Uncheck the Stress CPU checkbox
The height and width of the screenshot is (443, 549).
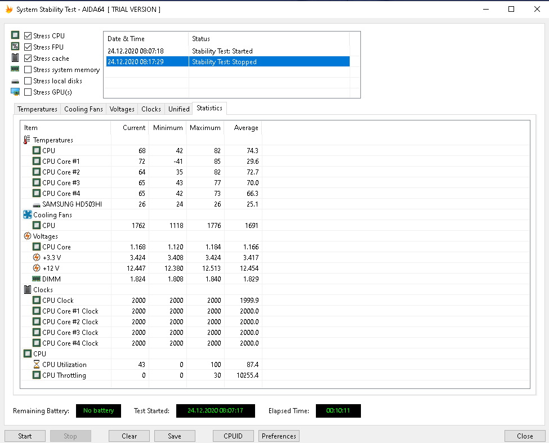[x=28, y=35]
